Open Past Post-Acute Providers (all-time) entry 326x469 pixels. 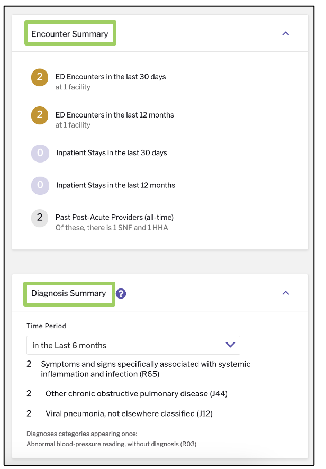pyautogui.click(x=114, y=217)
